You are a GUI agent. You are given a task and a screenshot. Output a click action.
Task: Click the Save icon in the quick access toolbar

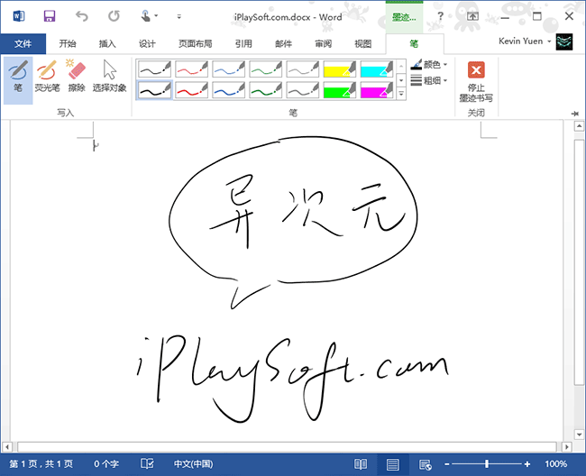pyautogui.click(x=50, y=16)
